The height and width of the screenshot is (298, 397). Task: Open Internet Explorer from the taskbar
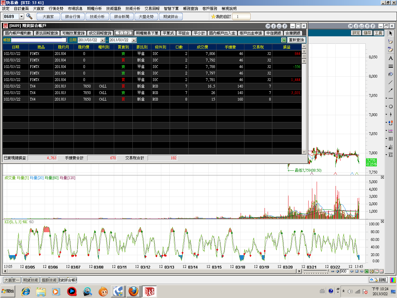[x=26, y=291]
